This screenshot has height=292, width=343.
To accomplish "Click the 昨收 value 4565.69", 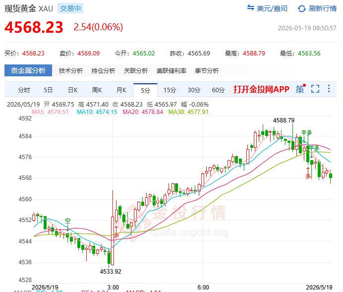I will pos(199,54).
